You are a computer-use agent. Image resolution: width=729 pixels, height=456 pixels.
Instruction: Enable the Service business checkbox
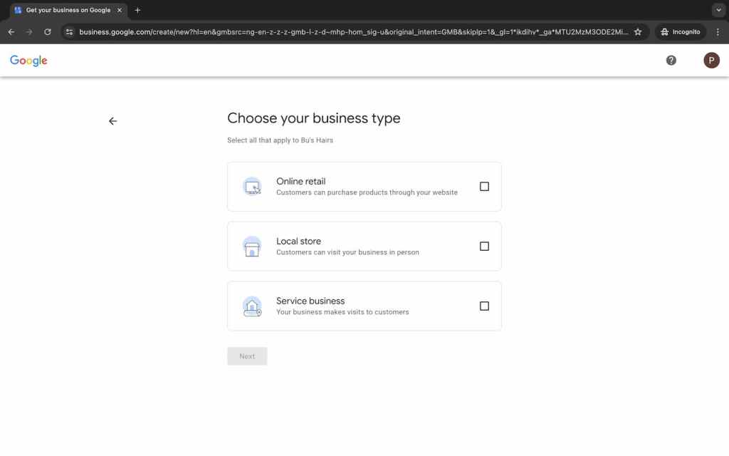[x=484, y=306]
